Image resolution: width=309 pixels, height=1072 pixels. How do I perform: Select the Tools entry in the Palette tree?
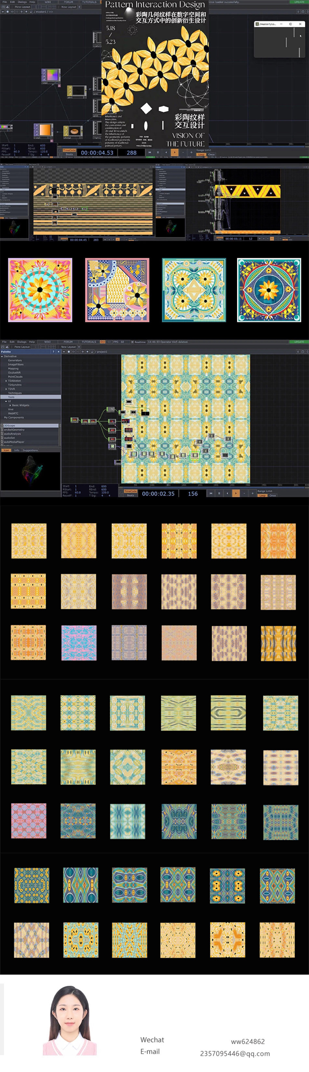coord(11,397)
